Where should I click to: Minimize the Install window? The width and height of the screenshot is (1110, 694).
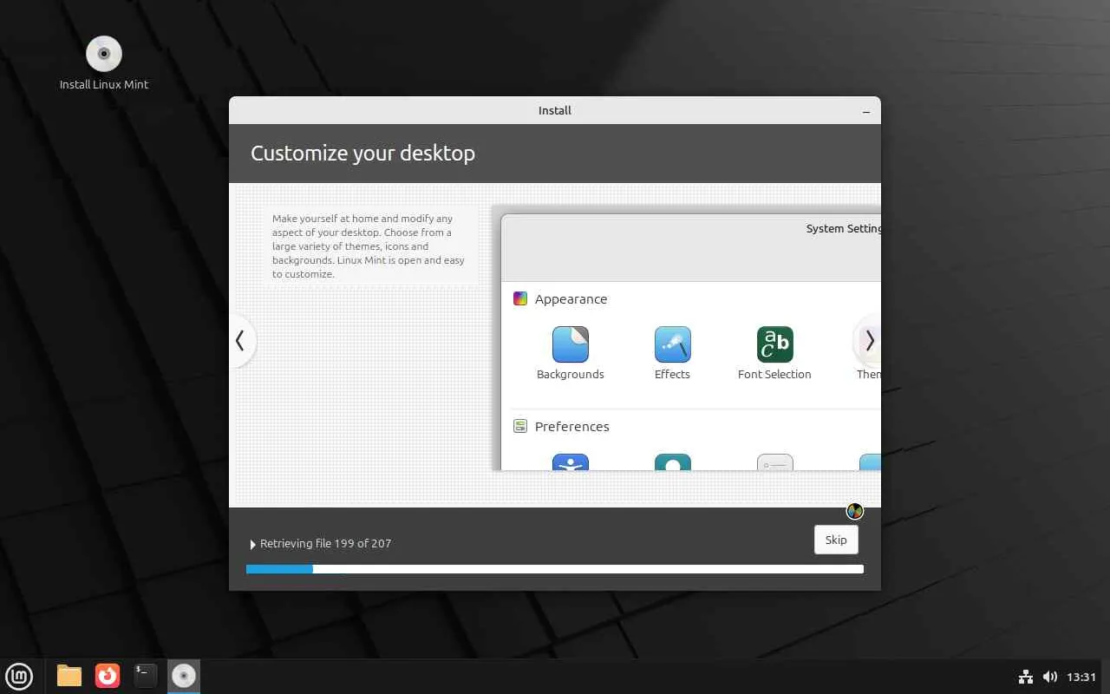coord(866,111)
